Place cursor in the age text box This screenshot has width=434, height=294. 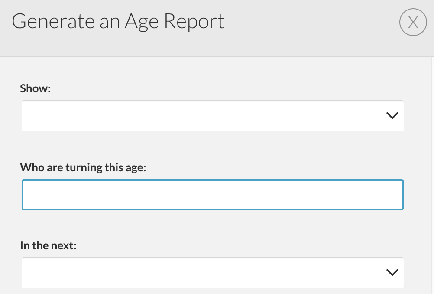click(213, 195)
